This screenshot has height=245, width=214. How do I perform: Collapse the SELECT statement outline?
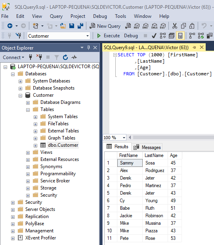point(115,55)
